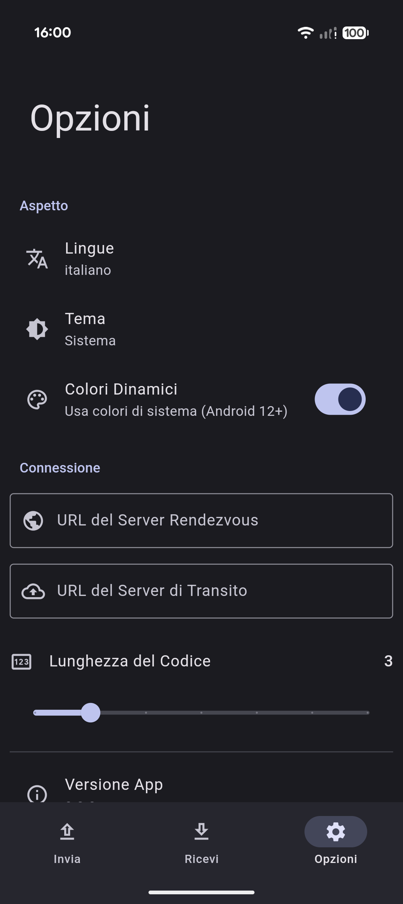Tap the battery indicator in status bar
This screenshot has width=403, height=904.
click(355, 33)
